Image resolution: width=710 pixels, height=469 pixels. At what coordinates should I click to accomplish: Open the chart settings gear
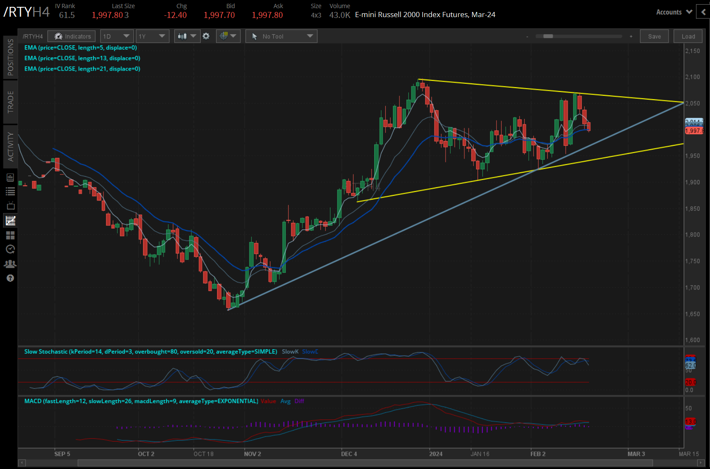206,36
